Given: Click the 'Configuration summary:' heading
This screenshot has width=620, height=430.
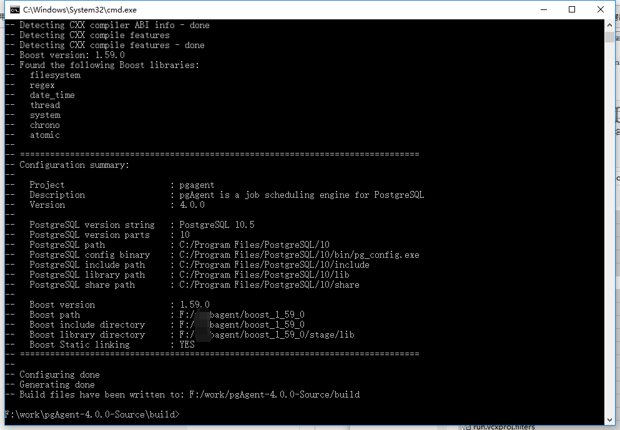Looking at the screenshot, I should [74, 165].
